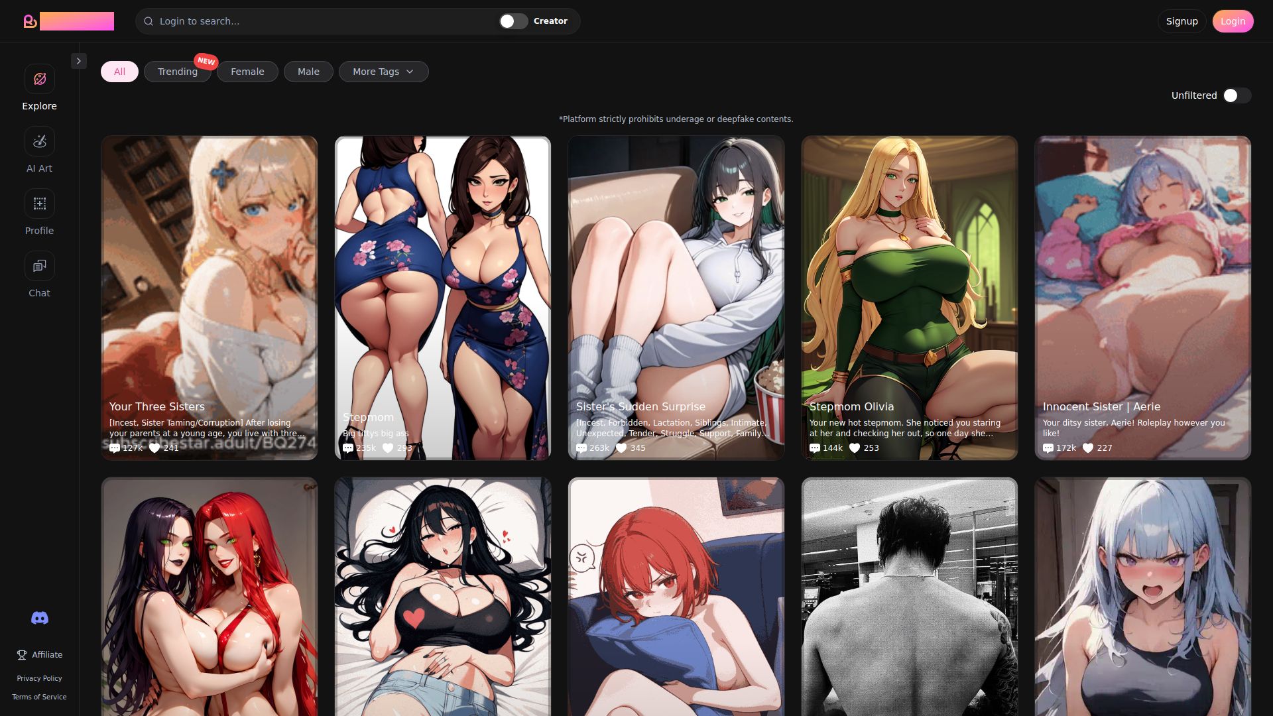
Task: Open the Explore page icon
Action: tap(40, 79)
